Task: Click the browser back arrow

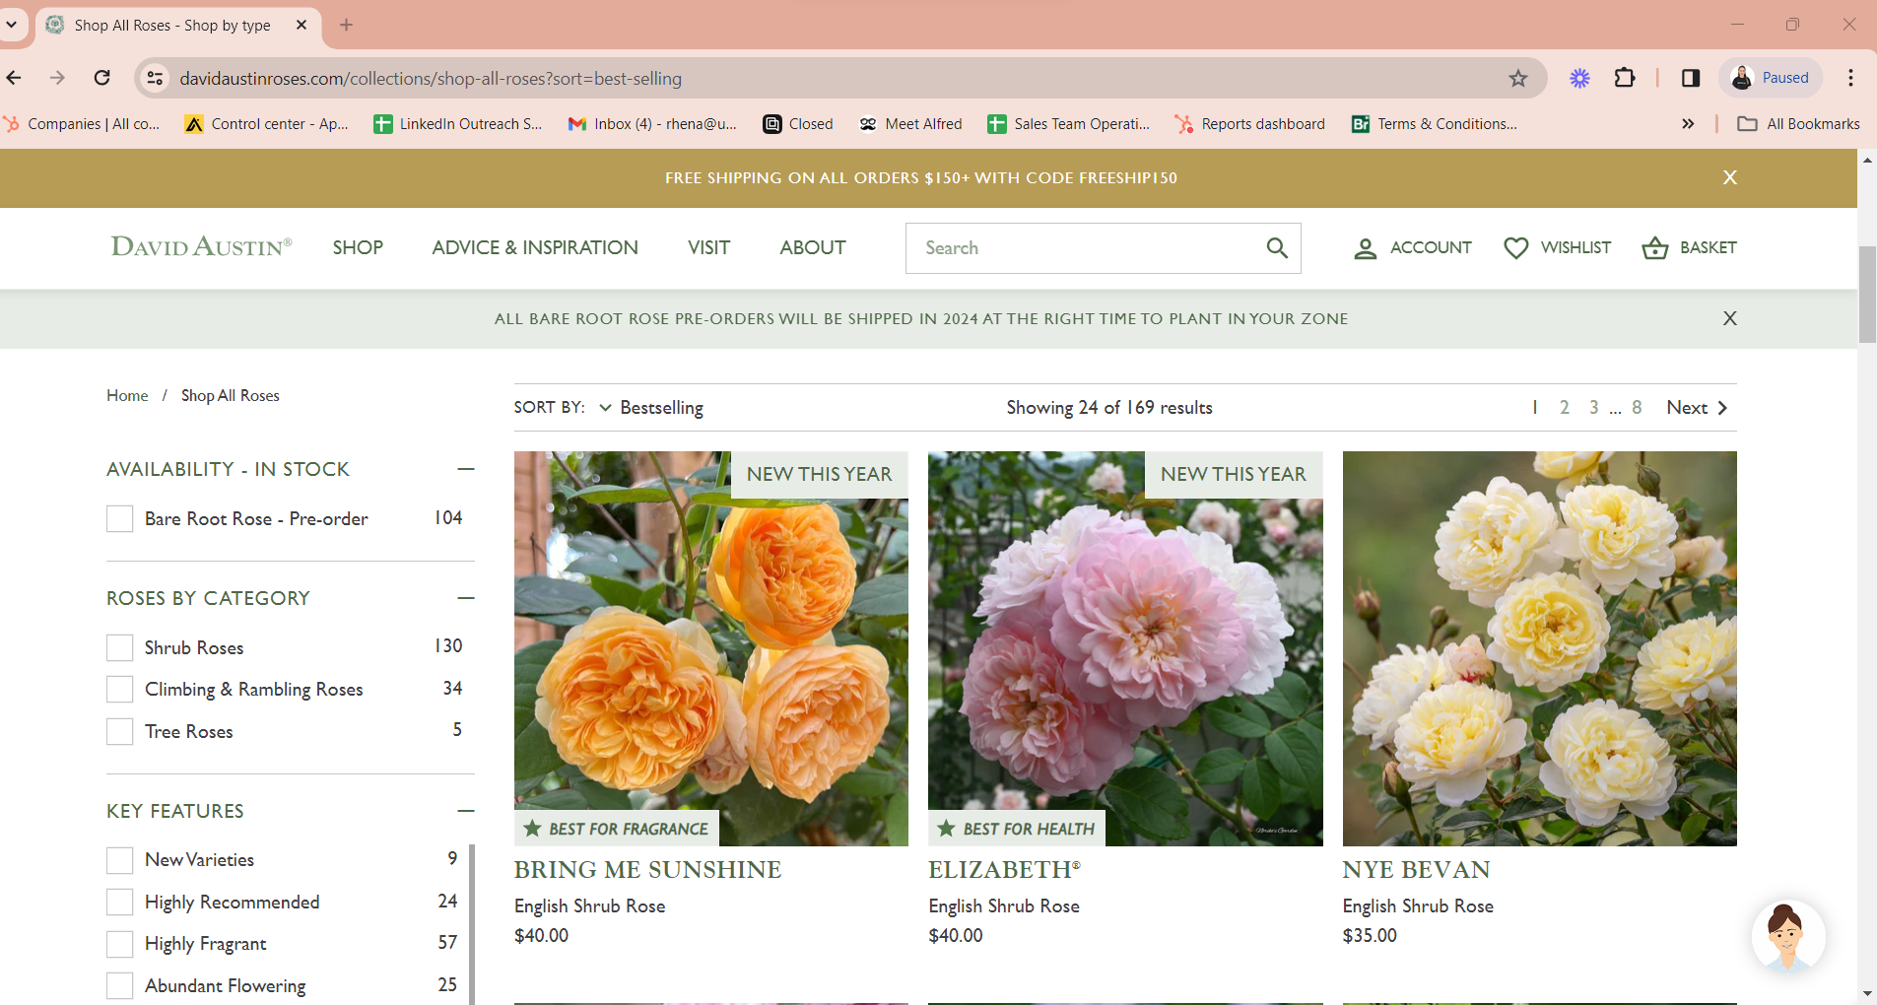Action: 14,78
